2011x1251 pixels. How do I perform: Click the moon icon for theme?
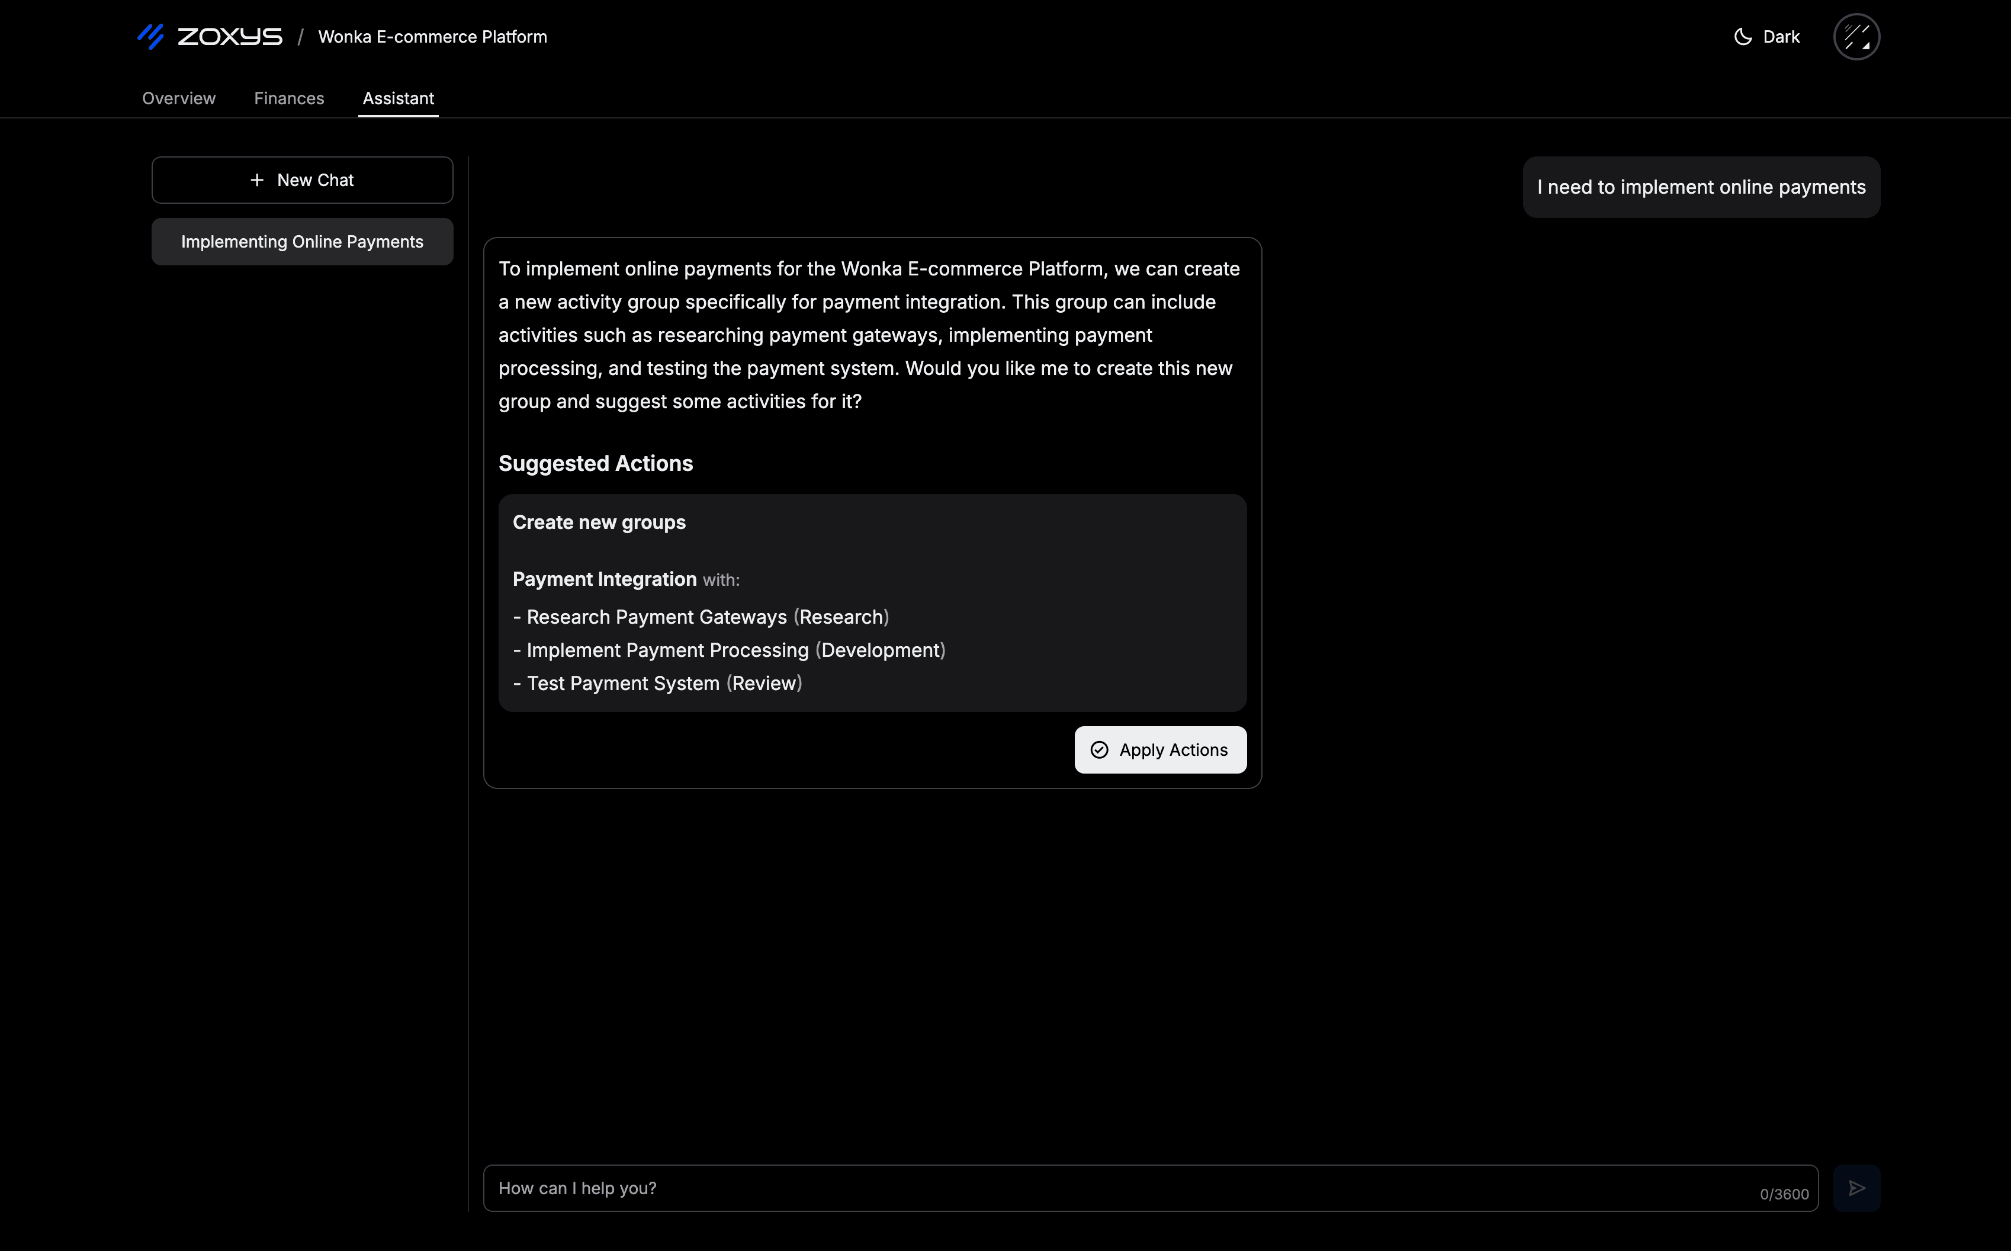pyautogui.click(x=1742, y=36)
